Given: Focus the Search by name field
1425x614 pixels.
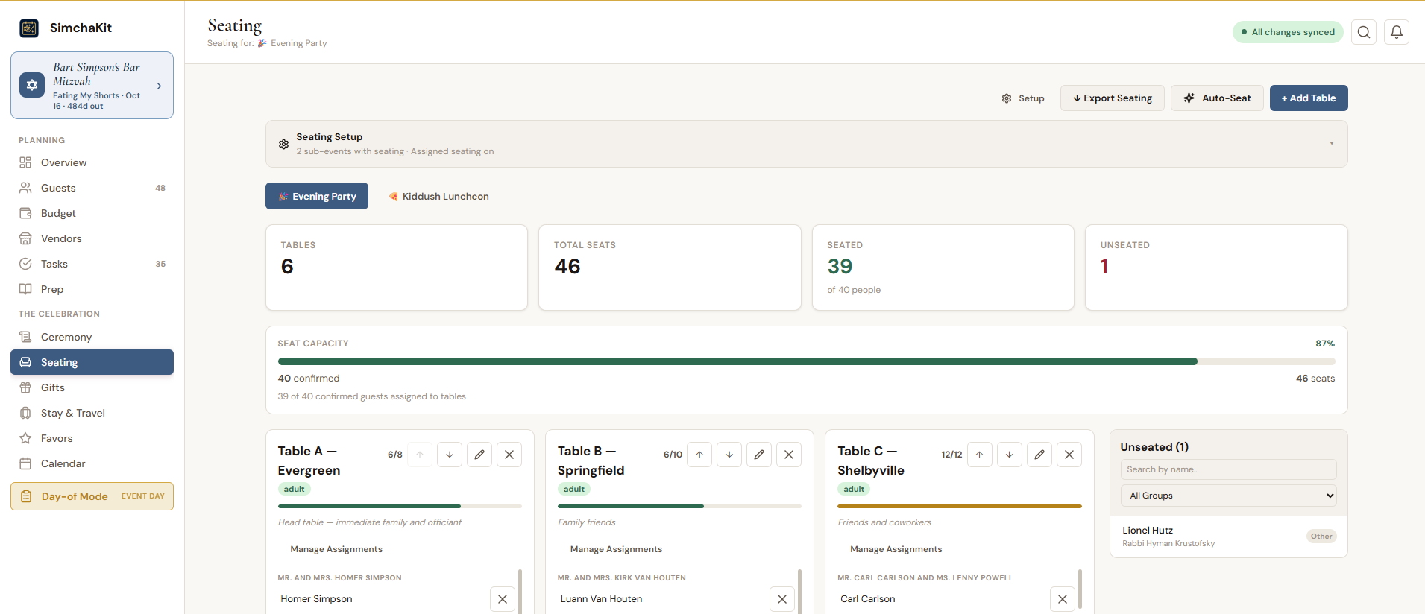Looking at the screenshot, I should click(1228, 469).
